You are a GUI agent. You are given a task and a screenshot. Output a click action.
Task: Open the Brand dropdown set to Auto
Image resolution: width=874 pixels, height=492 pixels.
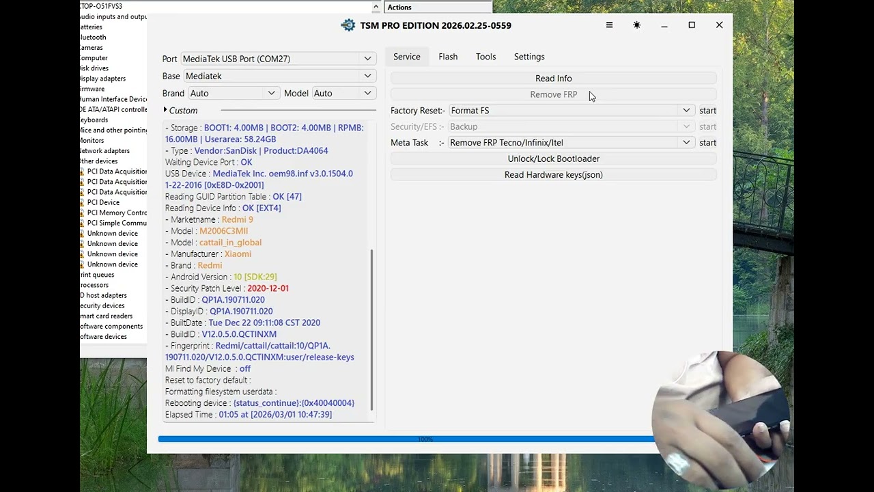(x=233, y=93)
